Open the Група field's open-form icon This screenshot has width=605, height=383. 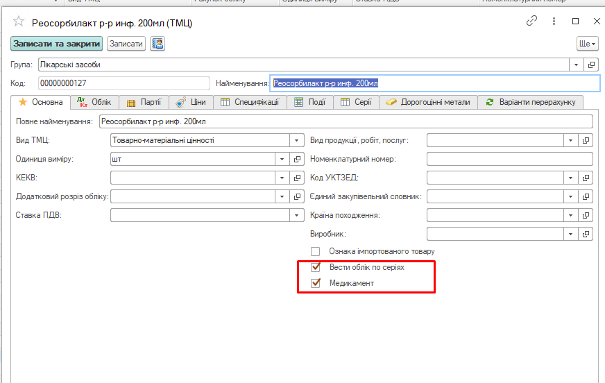tap(592, 65)
